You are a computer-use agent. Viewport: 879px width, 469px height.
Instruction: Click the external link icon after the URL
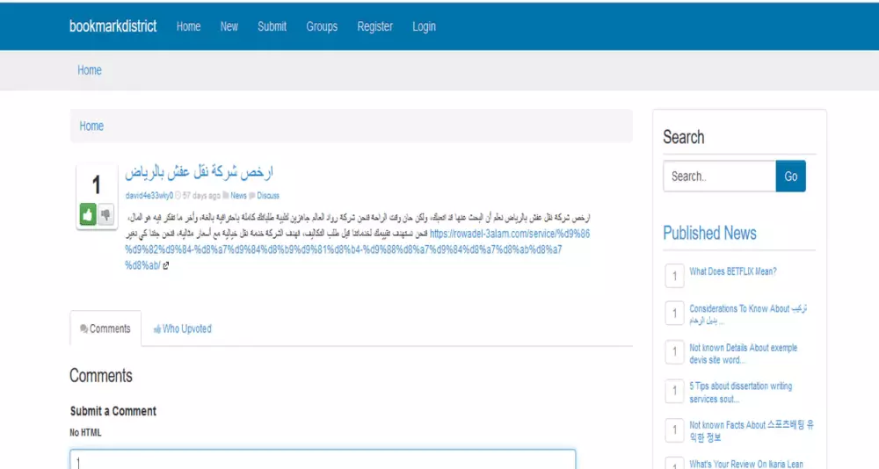click(165, 265)
